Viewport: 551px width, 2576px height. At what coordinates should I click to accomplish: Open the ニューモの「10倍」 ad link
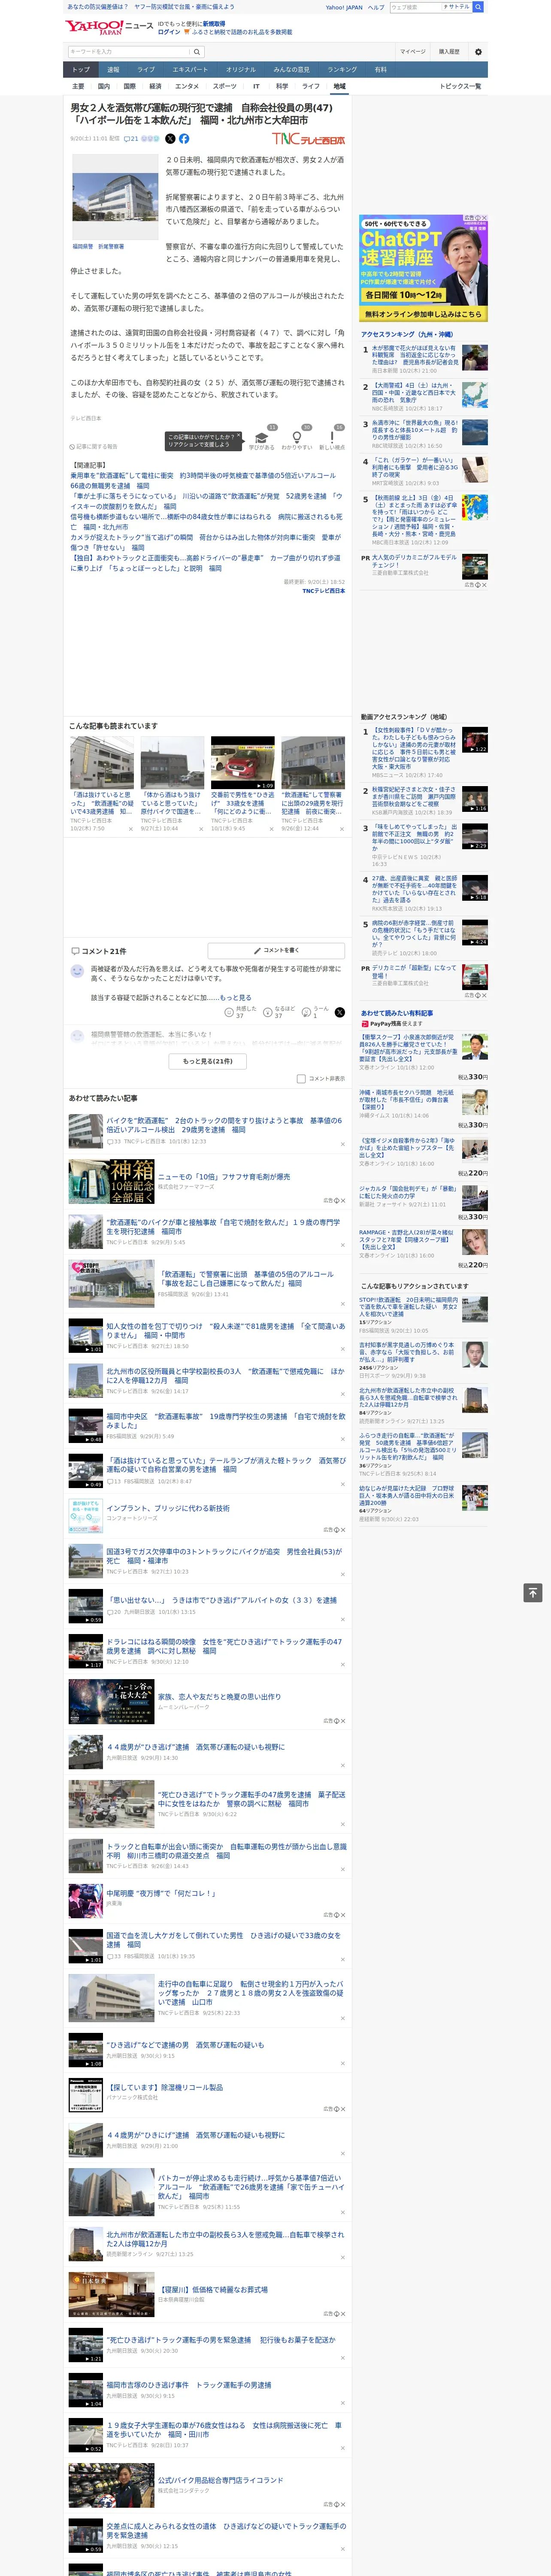[224, 1177]
